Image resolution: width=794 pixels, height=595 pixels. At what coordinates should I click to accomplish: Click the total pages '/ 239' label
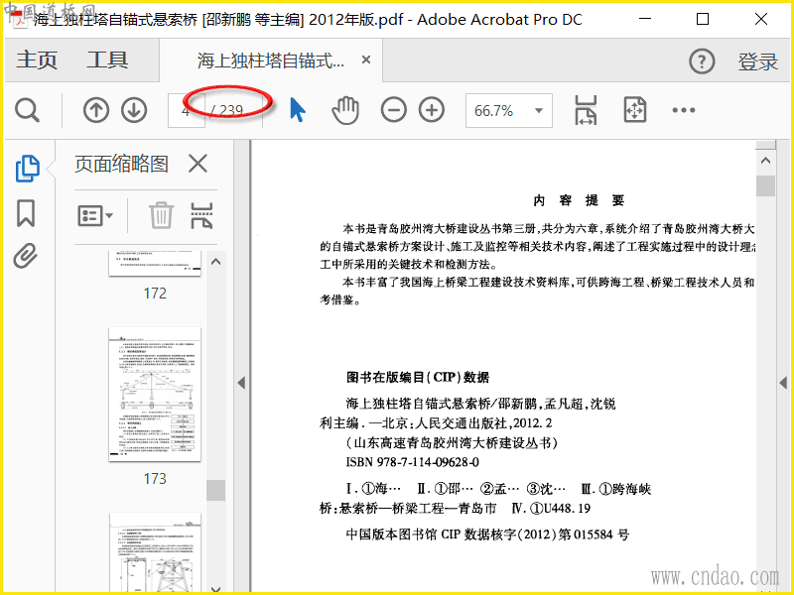pyautogui.click(x=227, y=110)
